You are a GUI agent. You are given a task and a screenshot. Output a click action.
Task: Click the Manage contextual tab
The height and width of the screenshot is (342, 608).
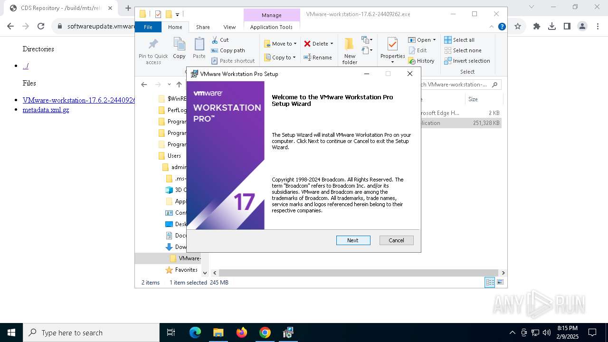click(272, 15)
